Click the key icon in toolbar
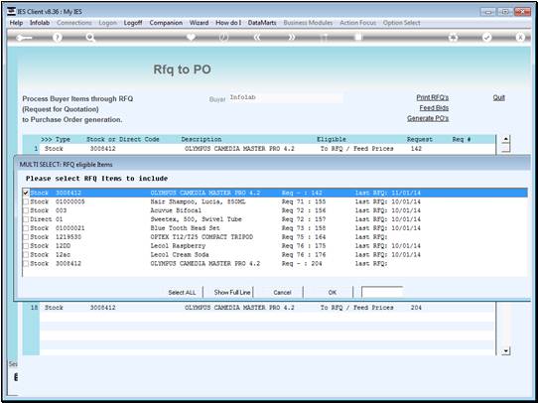 (x=24, y=38)
